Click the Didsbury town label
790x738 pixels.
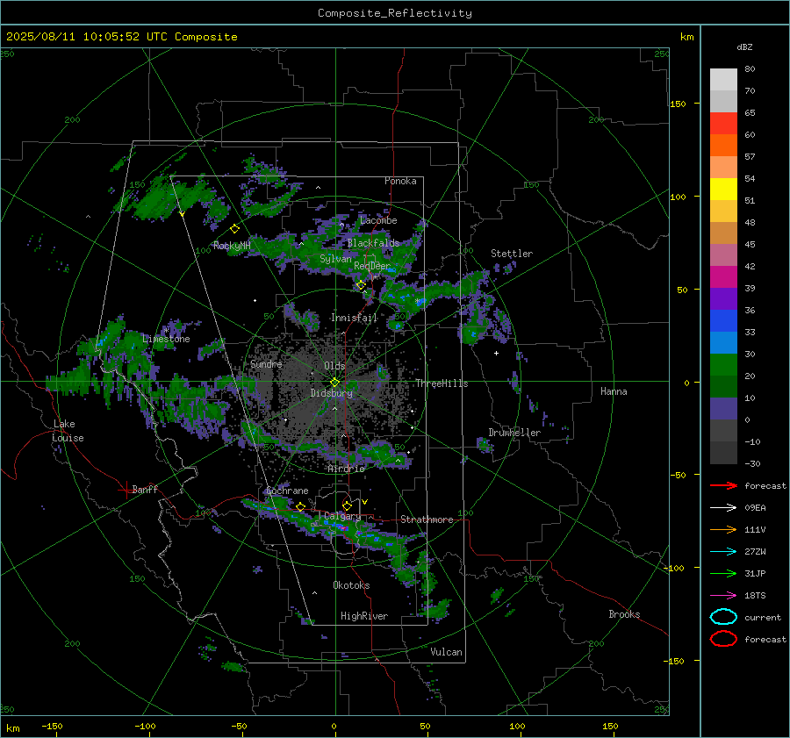pos(331,393)
